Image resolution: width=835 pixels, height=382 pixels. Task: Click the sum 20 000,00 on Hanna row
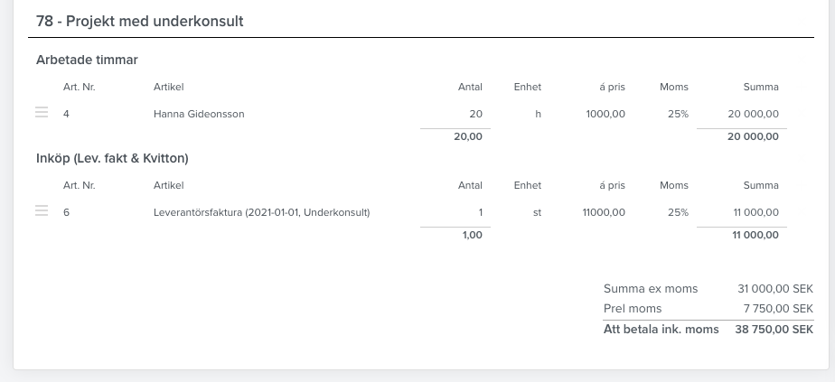753,114
